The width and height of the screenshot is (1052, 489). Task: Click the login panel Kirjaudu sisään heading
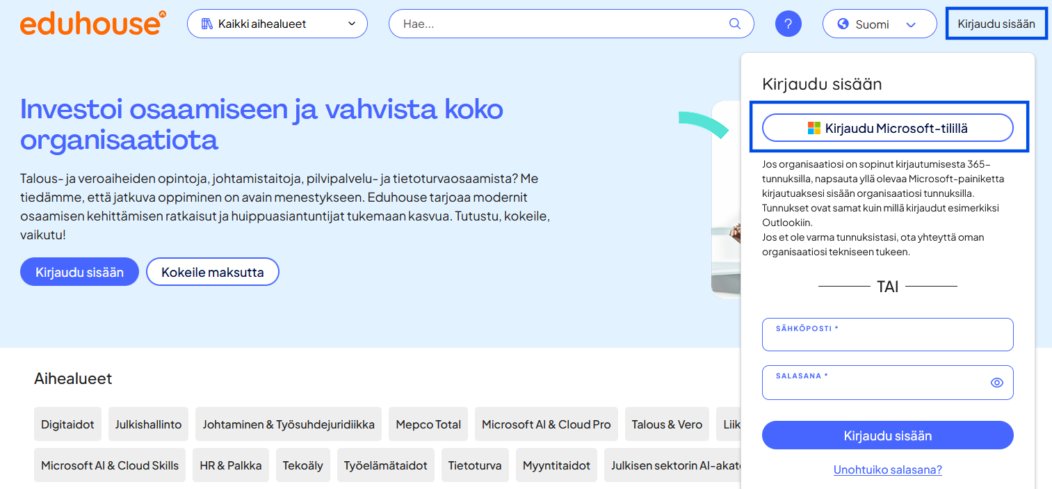pos(822,84)
